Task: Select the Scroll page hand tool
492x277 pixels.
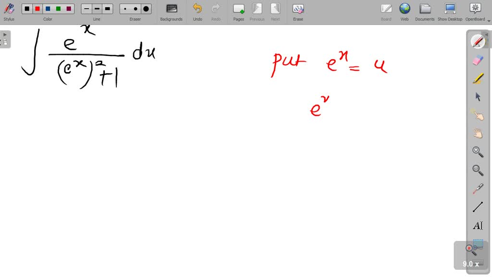Action: [x=478, y=133]
